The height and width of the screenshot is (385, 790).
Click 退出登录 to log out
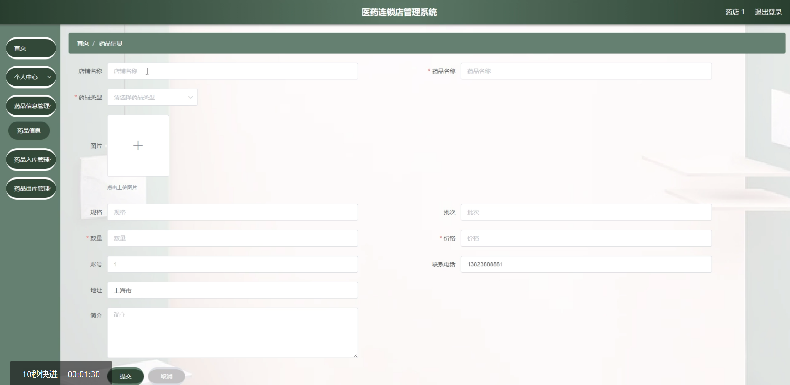[x=768, y=12]
